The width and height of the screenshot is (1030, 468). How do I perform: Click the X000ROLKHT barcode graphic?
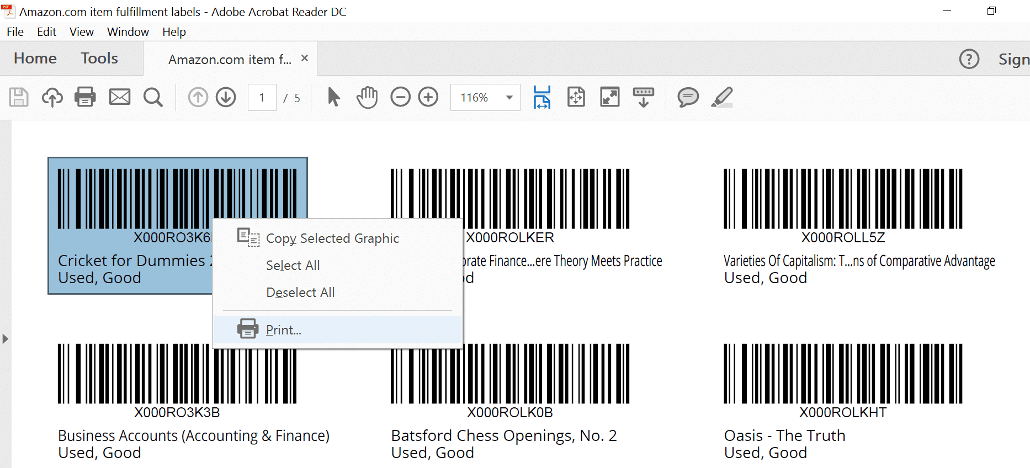[x=843, y=374]
